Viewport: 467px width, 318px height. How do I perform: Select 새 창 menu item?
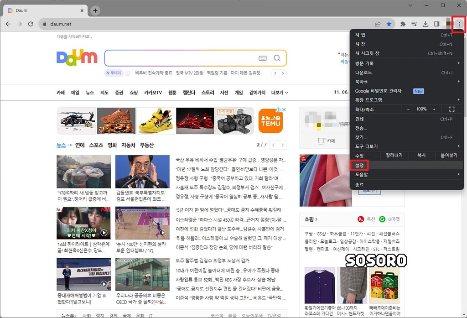click(406, 44)
